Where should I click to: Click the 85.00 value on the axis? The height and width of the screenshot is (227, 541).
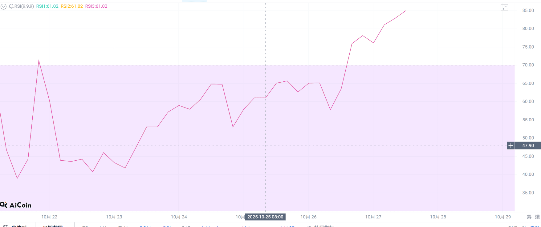point(528,10)
